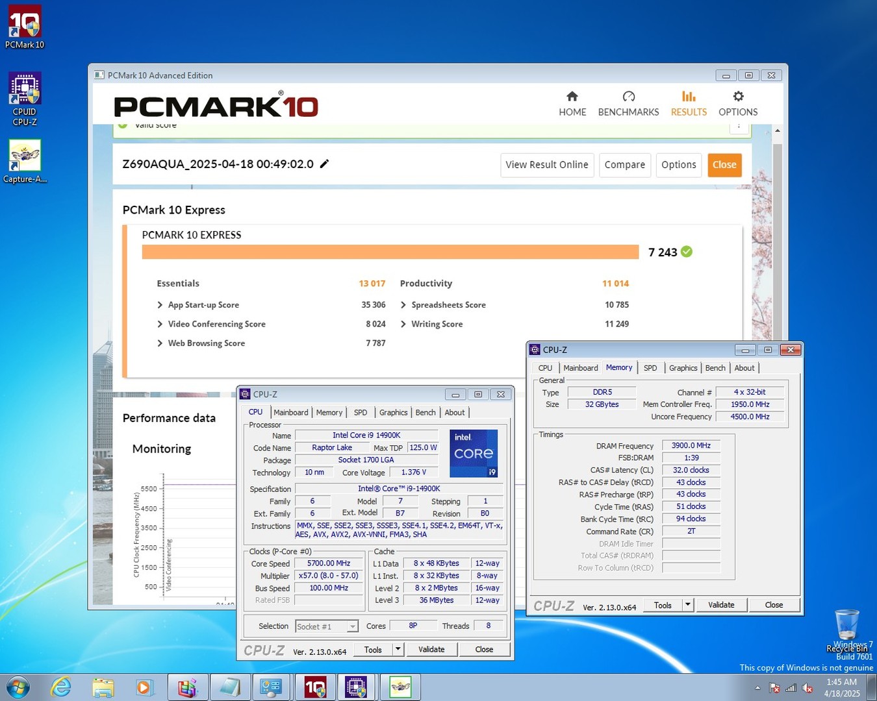877x701 pixels.
Task: Click Close in CPU-Z CPU window
Action: point(485,649)
